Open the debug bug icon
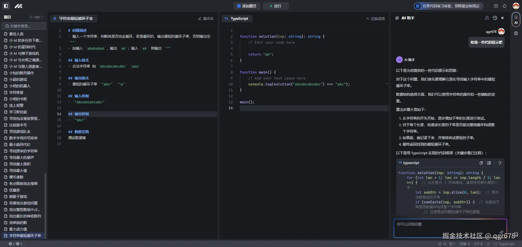 516,33
